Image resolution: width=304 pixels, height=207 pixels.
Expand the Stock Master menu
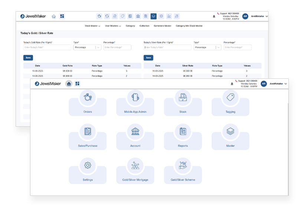[92, 26]
